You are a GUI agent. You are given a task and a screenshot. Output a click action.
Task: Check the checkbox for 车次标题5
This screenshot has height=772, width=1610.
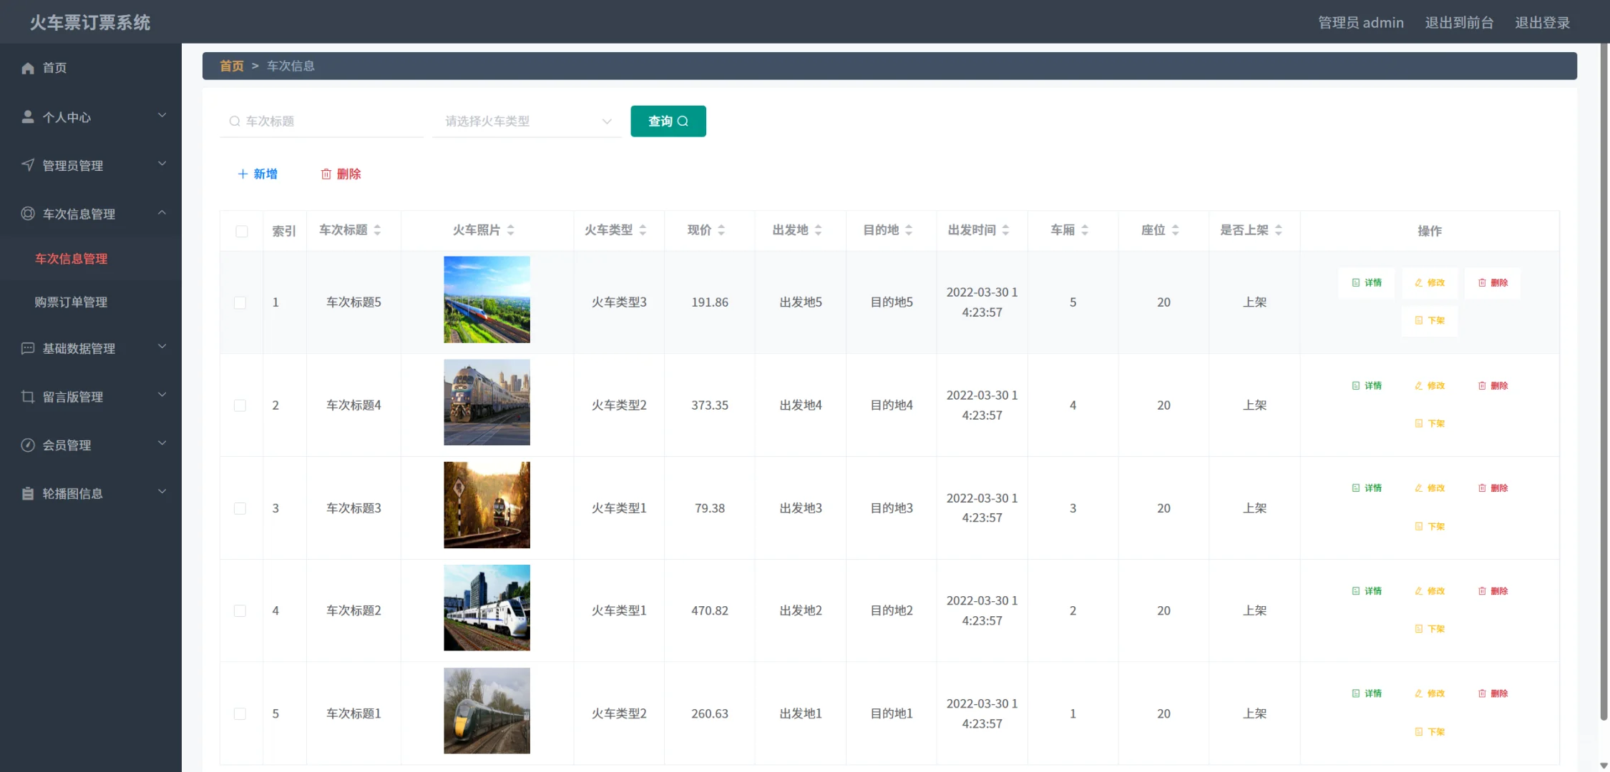point(240,302)
